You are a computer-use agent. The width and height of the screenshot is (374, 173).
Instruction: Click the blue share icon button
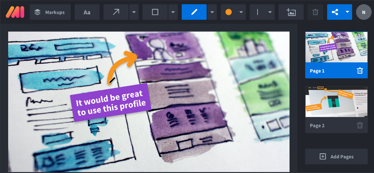[335, 12]
